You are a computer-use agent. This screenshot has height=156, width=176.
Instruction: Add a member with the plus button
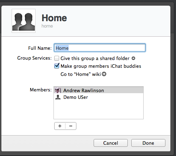pyautogui.click(x=60, y=126)
